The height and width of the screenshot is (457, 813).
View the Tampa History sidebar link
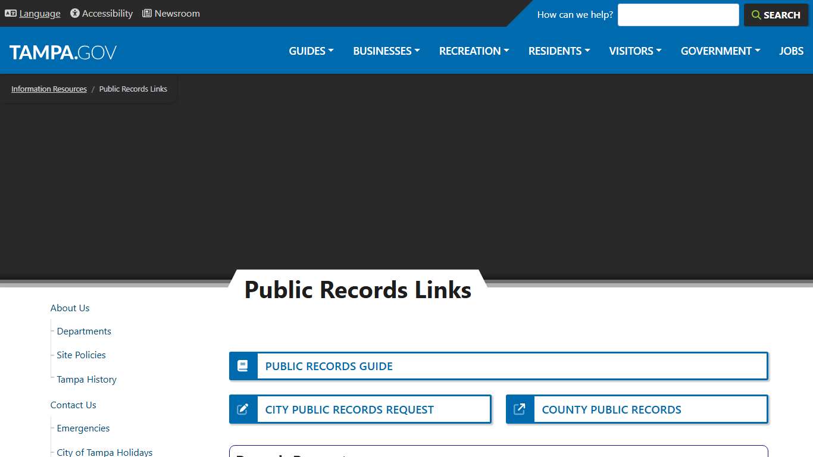tap(86, 379)
